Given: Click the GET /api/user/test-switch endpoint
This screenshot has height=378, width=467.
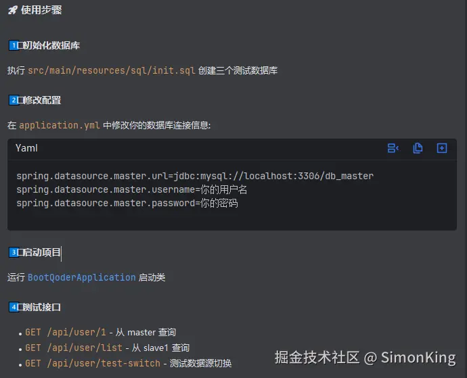Looking at the screenshot, I should (93, 363).
